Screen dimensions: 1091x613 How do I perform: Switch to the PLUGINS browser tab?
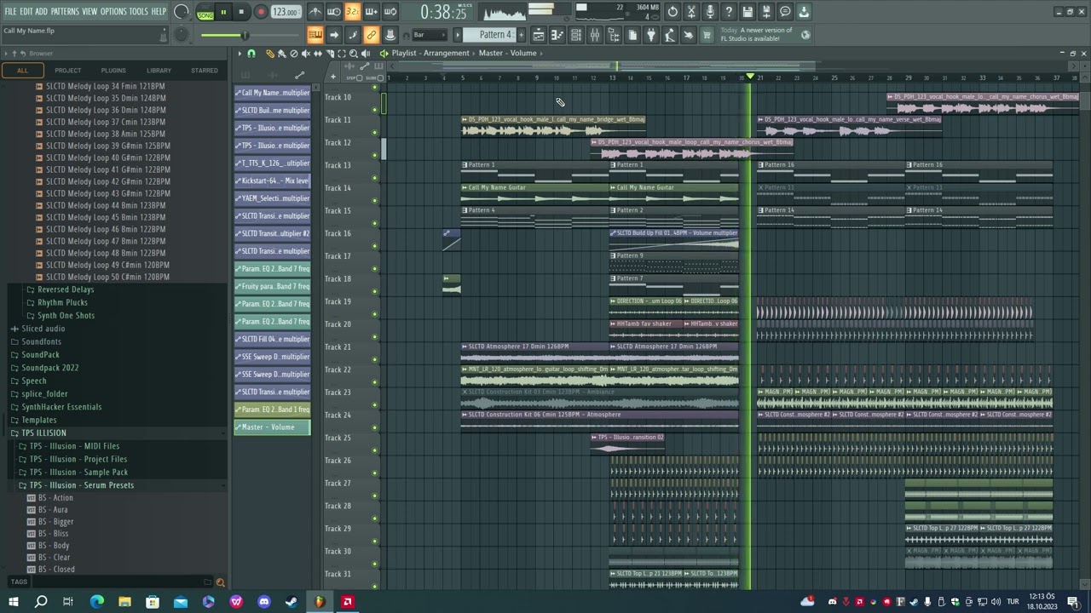click(x=113, y=71)
